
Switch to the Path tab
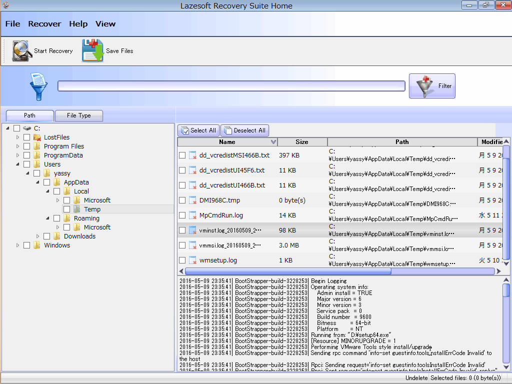29,115
